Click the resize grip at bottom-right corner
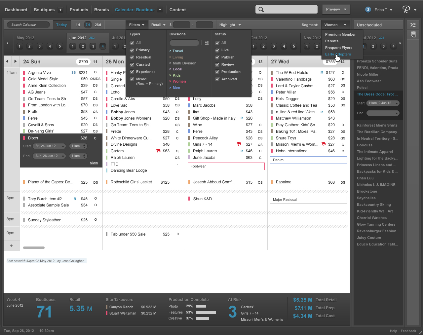This screenshot has height=335, width=423. (x=420, y=332)
